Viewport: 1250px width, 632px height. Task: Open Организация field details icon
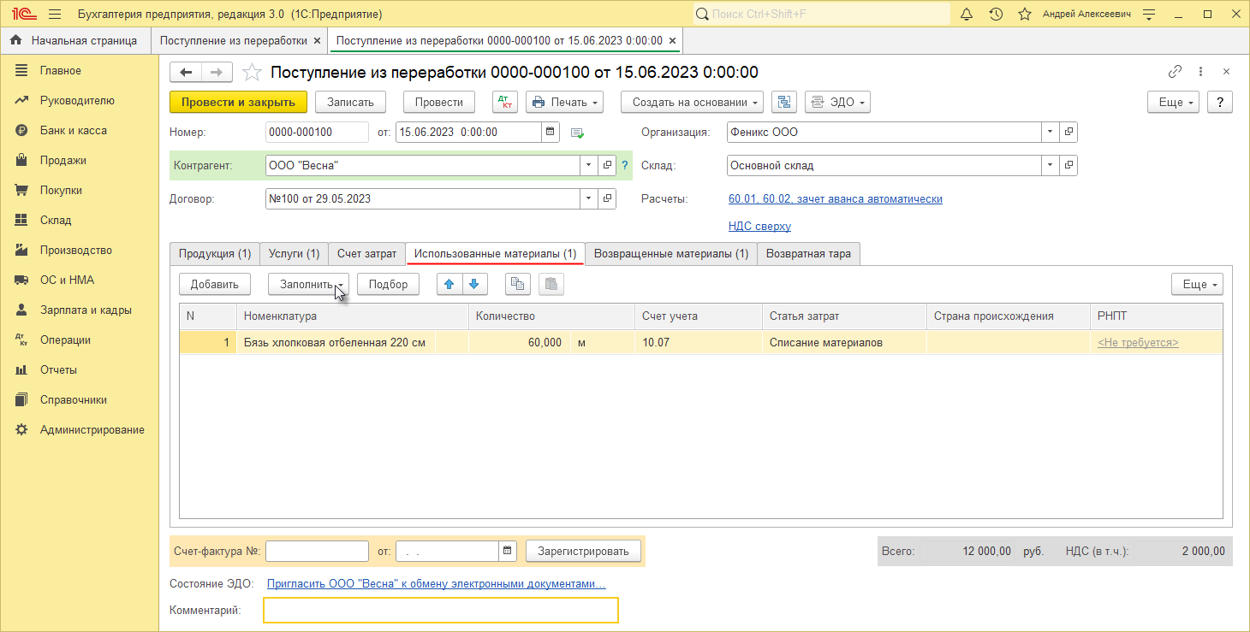tap(1068, 133)
